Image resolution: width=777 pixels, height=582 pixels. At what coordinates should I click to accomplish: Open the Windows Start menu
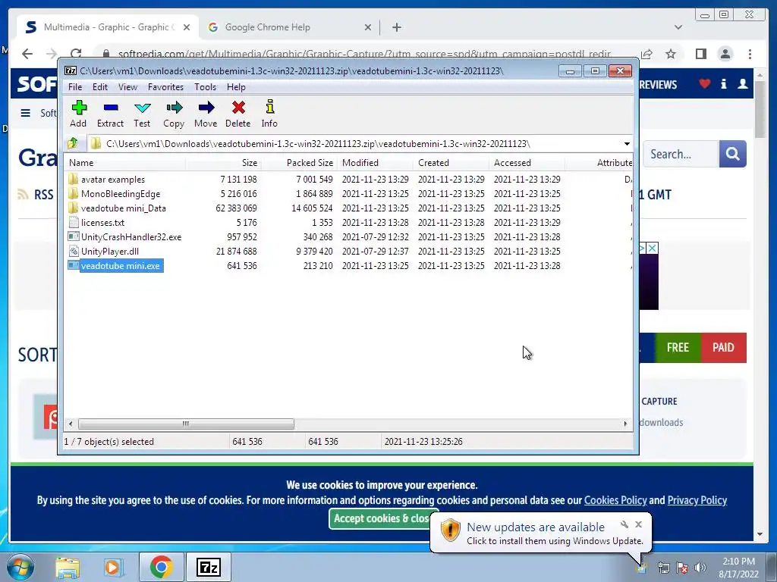(x=20, y=567)
